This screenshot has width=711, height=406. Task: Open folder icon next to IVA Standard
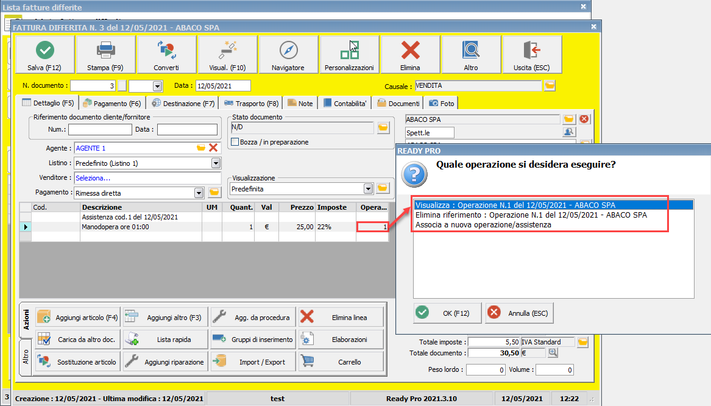click(x=582, y=342)
